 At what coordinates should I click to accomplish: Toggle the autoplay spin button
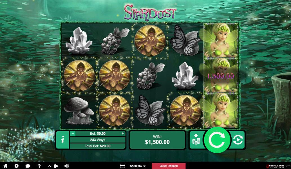click(238, 140)
